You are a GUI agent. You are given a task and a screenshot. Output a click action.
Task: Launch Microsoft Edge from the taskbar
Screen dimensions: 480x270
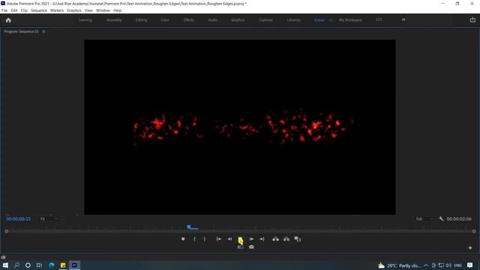51,265
